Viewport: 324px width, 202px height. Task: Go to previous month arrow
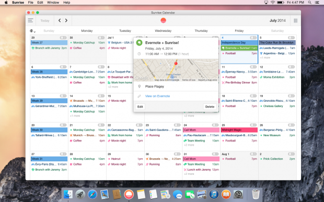tap(60, 20)
